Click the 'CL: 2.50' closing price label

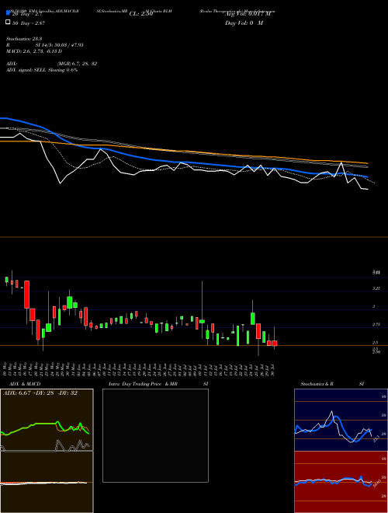pos(141,14)
